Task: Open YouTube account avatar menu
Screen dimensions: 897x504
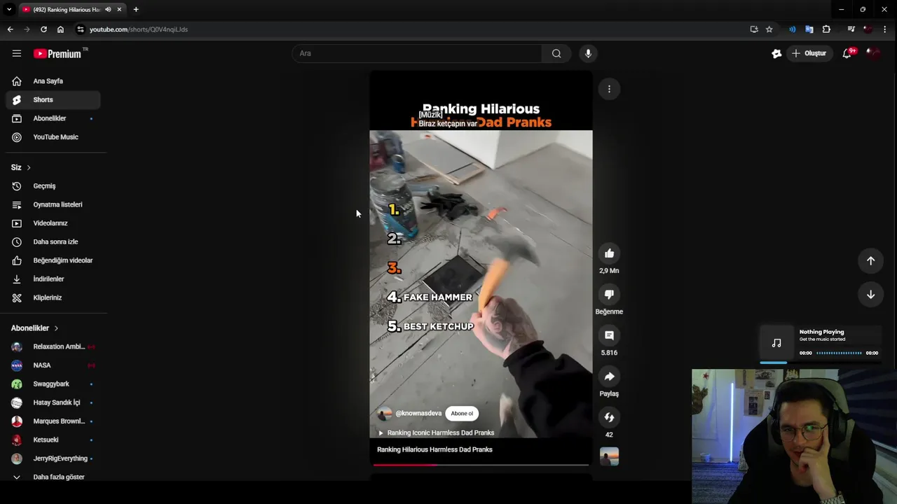Action: [x=873, y=53]
